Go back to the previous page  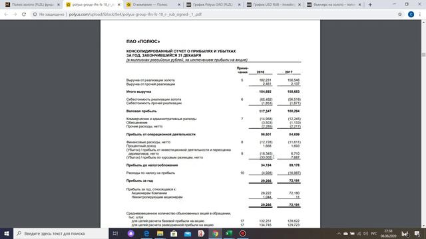point(6,15)
